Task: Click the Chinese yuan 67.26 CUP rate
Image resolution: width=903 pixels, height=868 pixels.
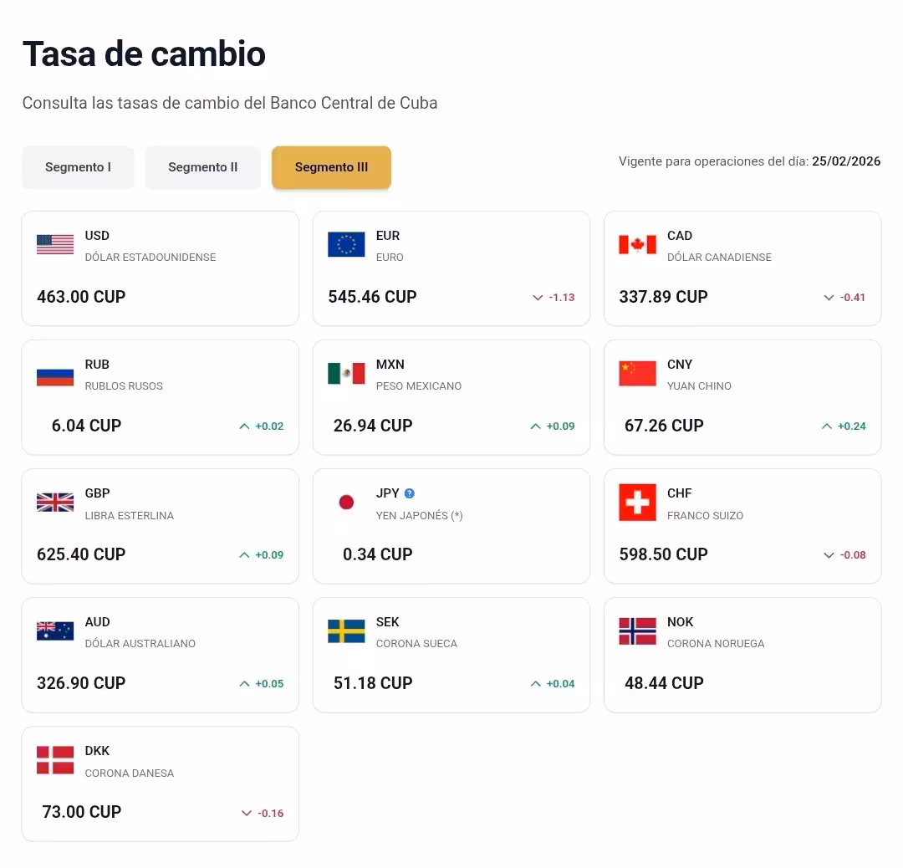Action: pyautogui.click(x=664, y=426)
